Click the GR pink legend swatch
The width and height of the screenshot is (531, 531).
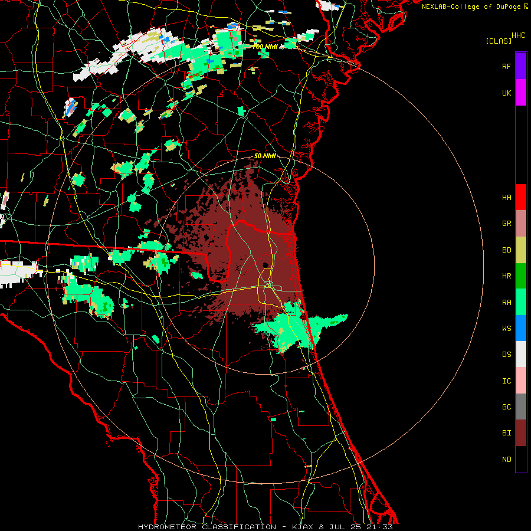point(521,224)
